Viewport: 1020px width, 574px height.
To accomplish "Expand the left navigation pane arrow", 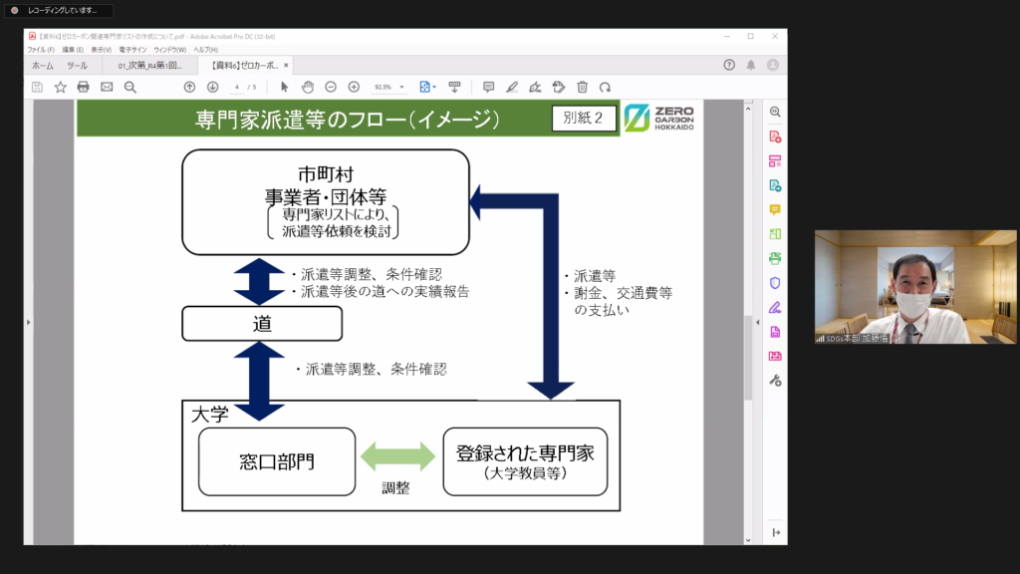I will pos(28,322).
